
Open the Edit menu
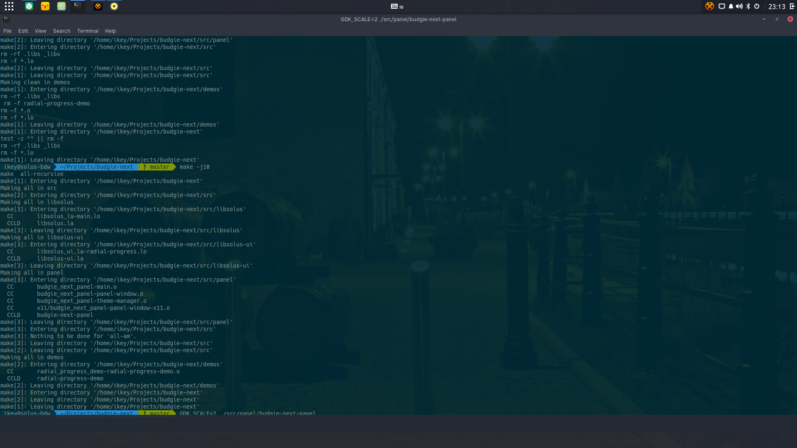pyautogui.click(x=23, y=31)
